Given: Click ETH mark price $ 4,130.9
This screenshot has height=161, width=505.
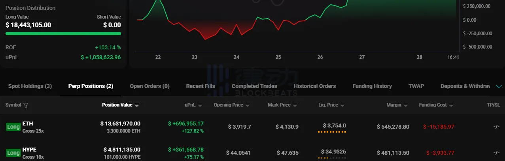Looking at the screenshot, I should tap(287, 127).
